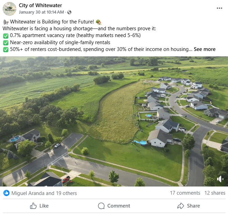Click the house emoji after Future!

99,22
